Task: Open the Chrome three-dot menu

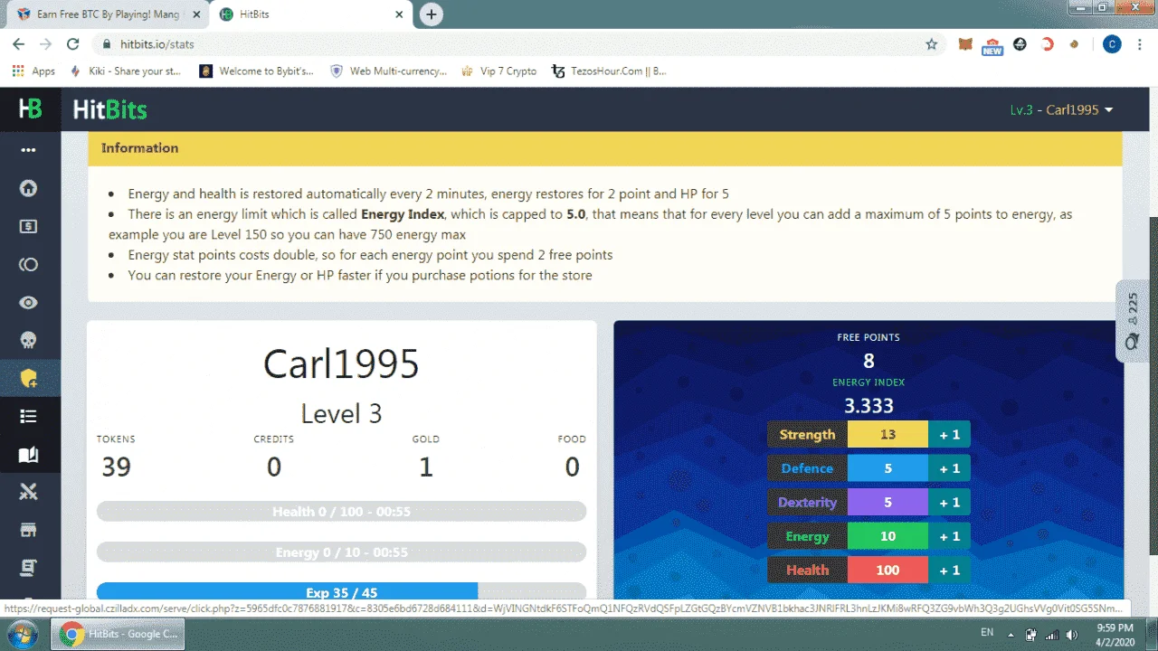Action: click(x=1142, y=44)
